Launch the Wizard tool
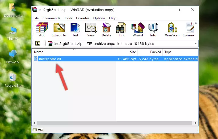218x139 pixels. (138, 30)
